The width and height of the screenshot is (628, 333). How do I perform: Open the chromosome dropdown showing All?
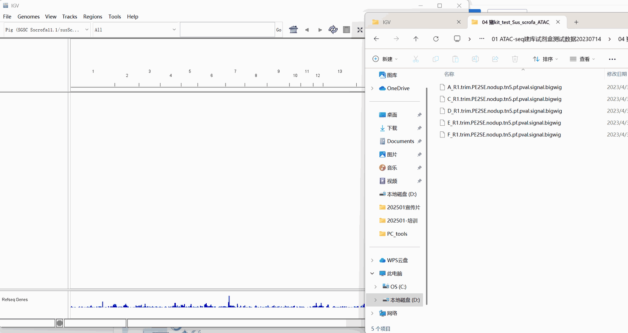[174, 30]
